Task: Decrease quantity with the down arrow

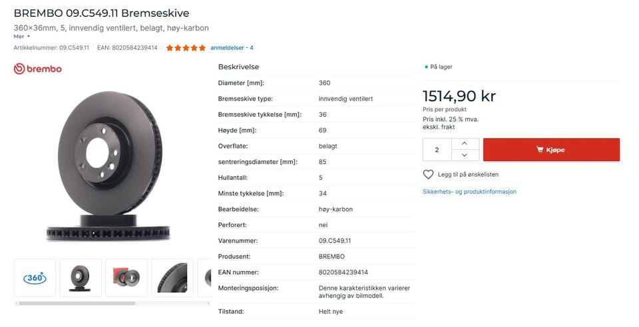Action: 465,155
